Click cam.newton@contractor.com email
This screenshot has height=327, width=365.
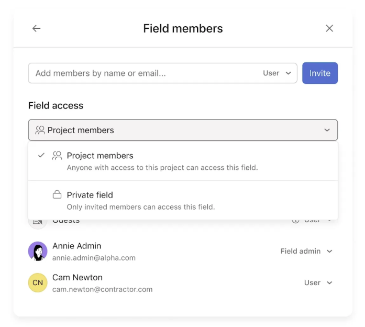pos(103,289)
